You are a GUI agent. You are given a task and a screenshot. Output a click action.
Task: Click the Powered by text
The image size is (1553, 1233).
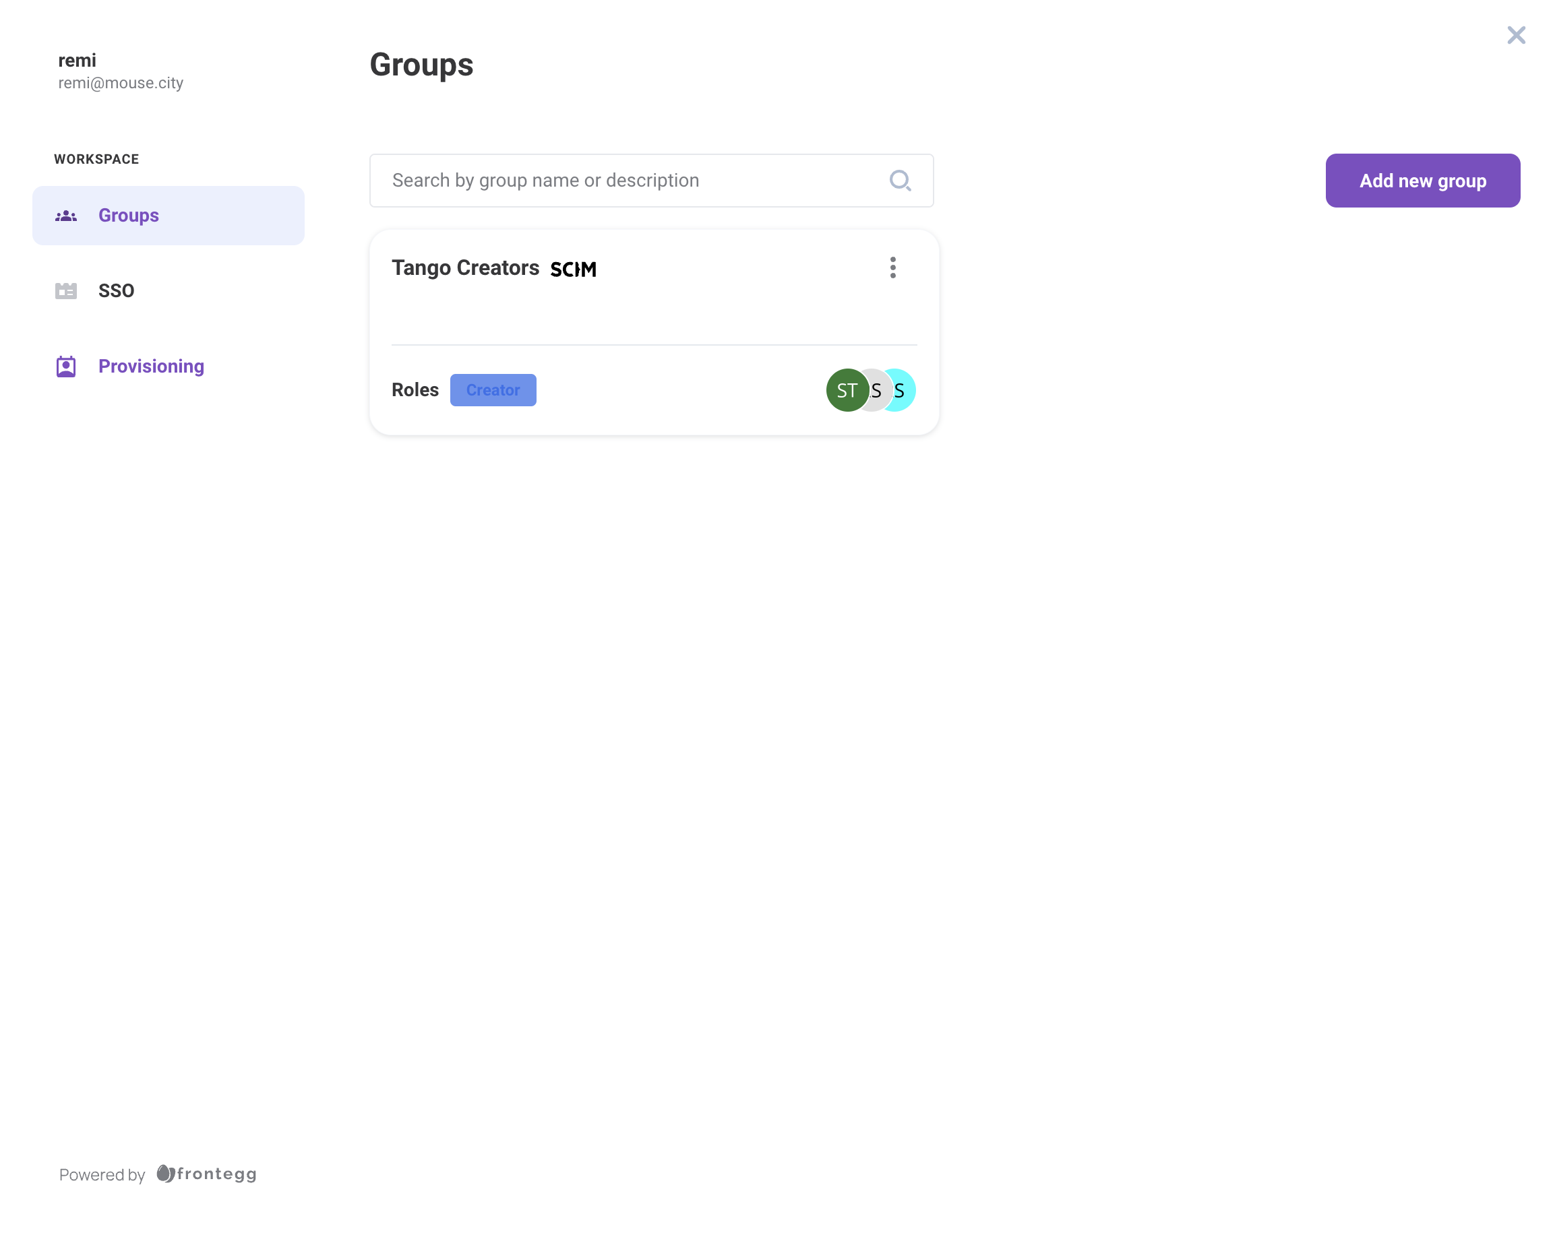point(102,1174)
